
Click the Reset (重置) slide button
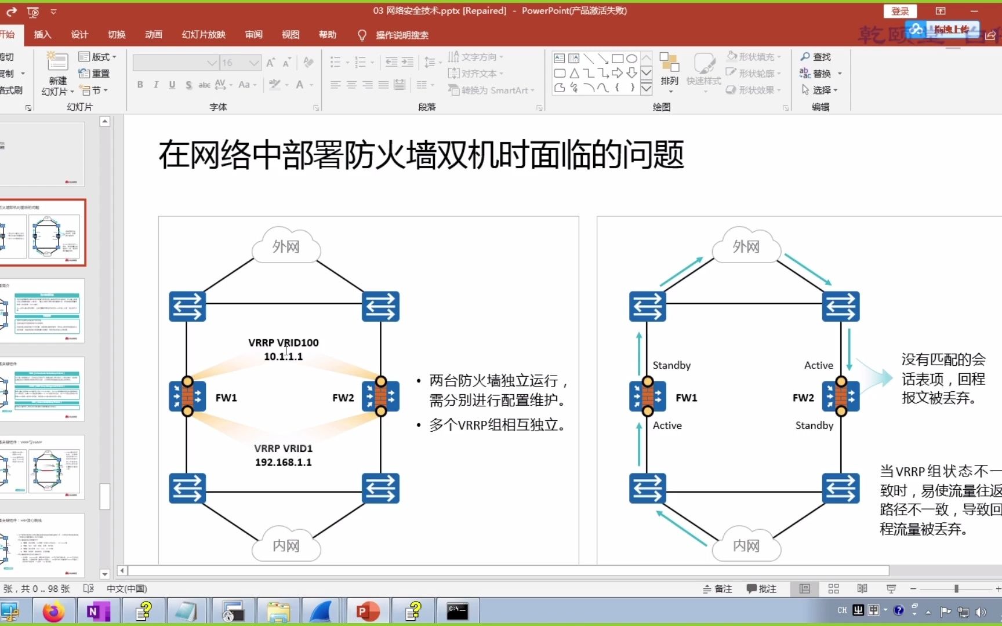click(94, 73)
